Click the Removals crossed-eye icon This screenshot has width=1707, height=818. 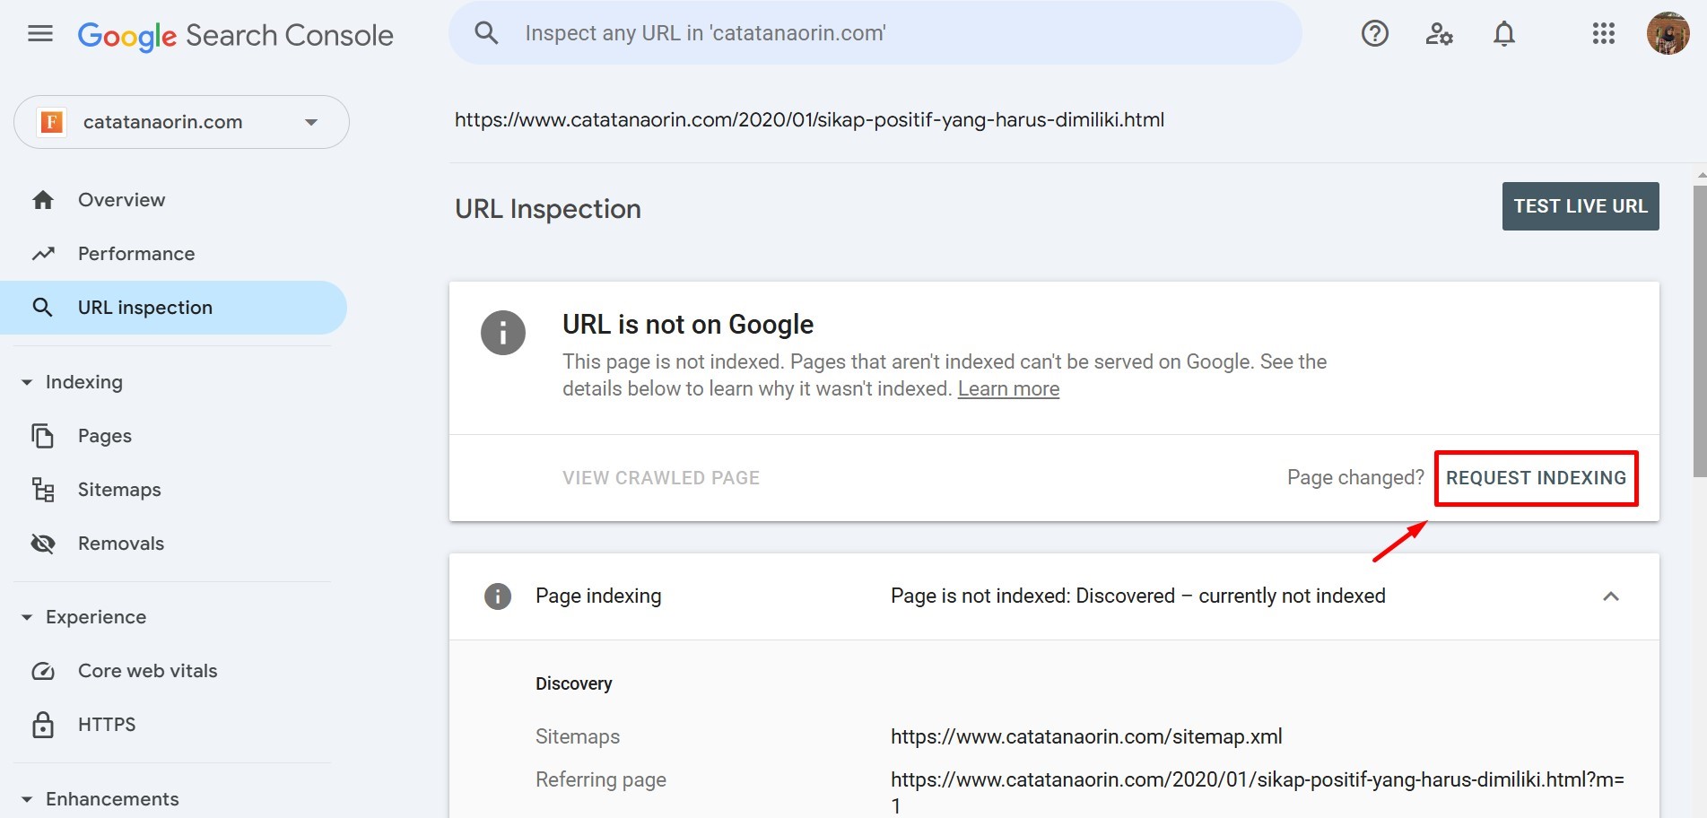pos(43,544)
